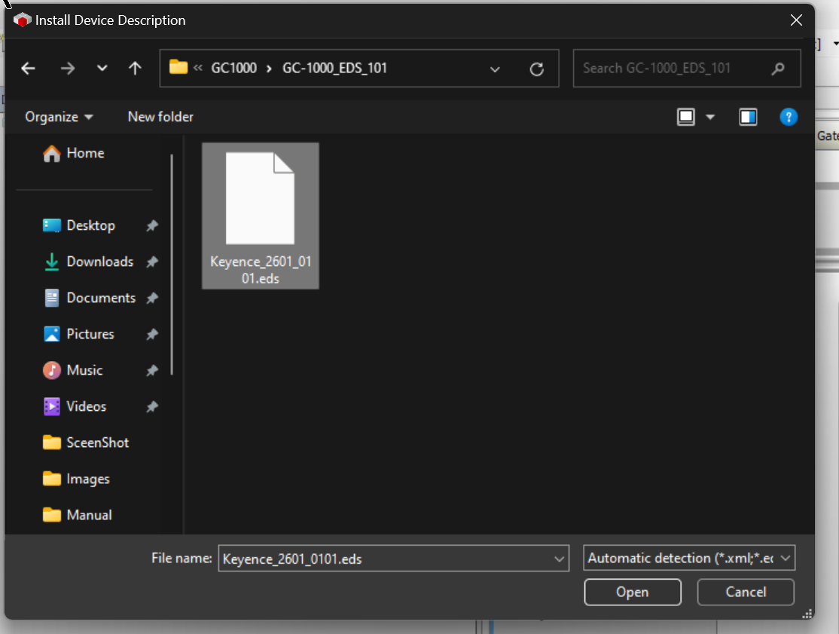Click the pin icon next to Videos
The width and height of the screenshot is (839, 634).
pos(152,406)
